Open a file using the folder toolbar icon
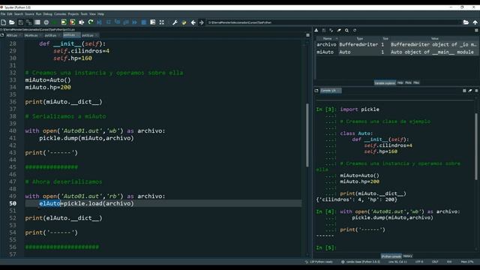480x270 pixels. 12,22
